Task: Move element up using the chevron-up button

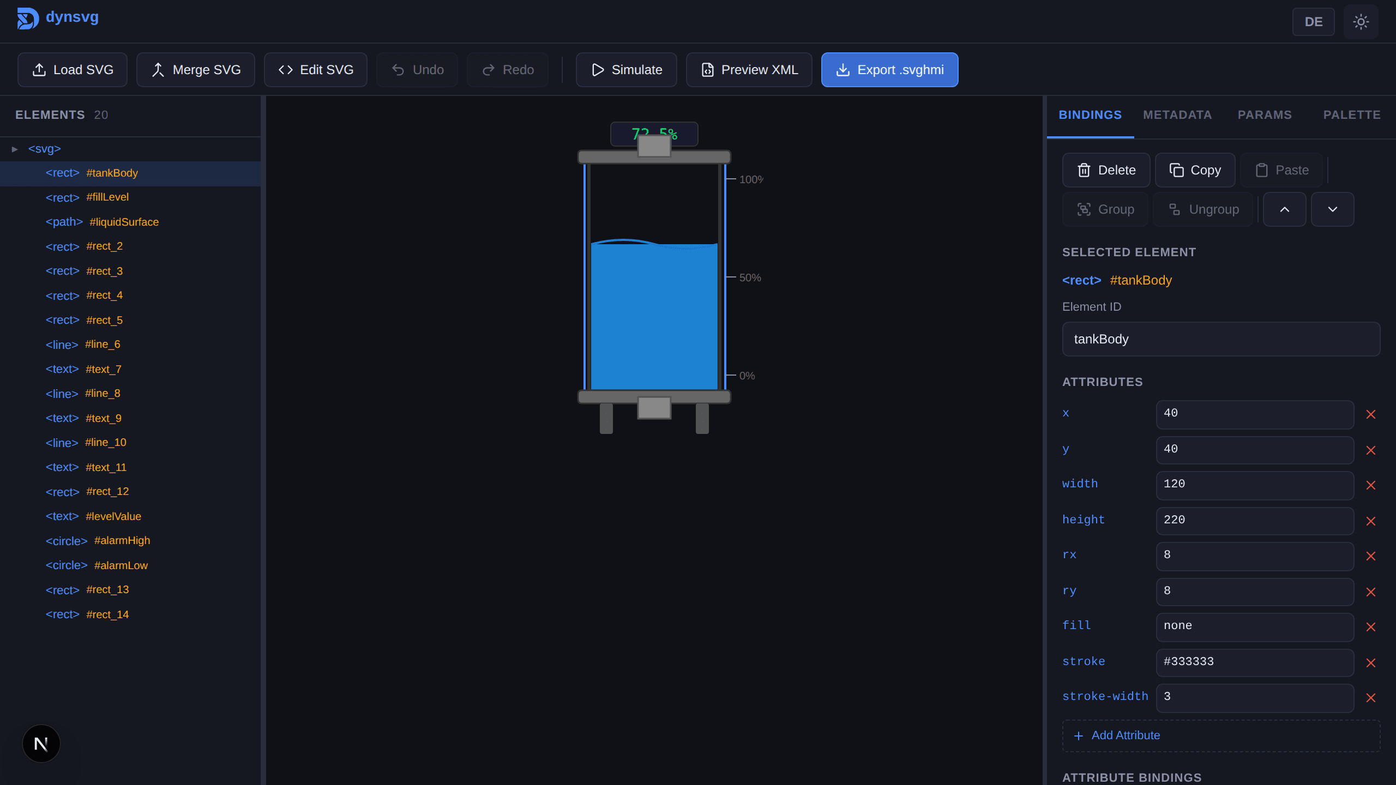Action: point(1284,209)
